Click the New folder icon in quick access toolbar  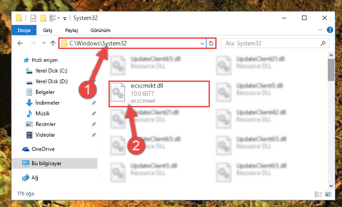43,18
